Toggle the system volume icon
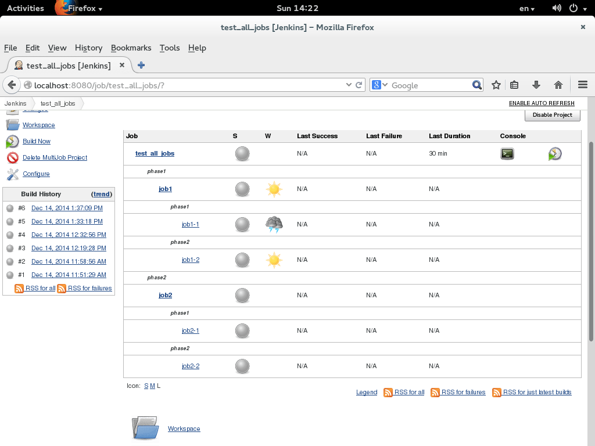 pyautogui.click(x=556, y=8)
